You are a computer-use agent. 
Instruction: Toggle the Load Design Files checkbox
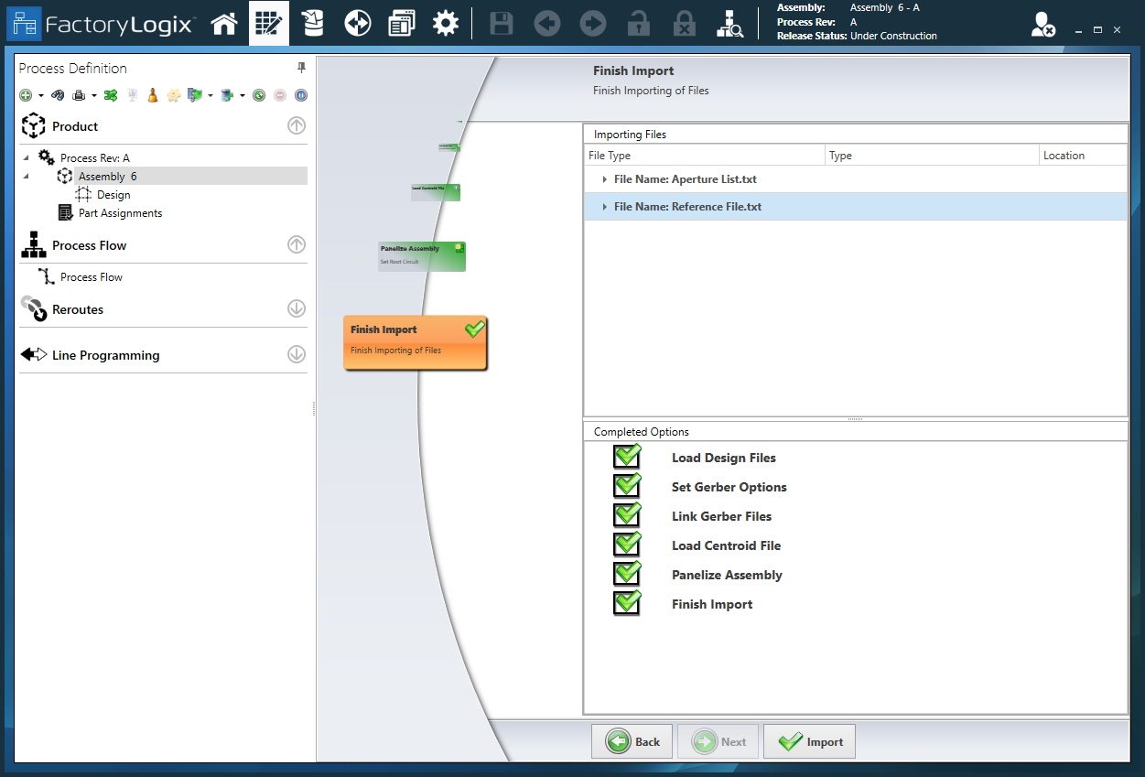(x=626, y=456)
